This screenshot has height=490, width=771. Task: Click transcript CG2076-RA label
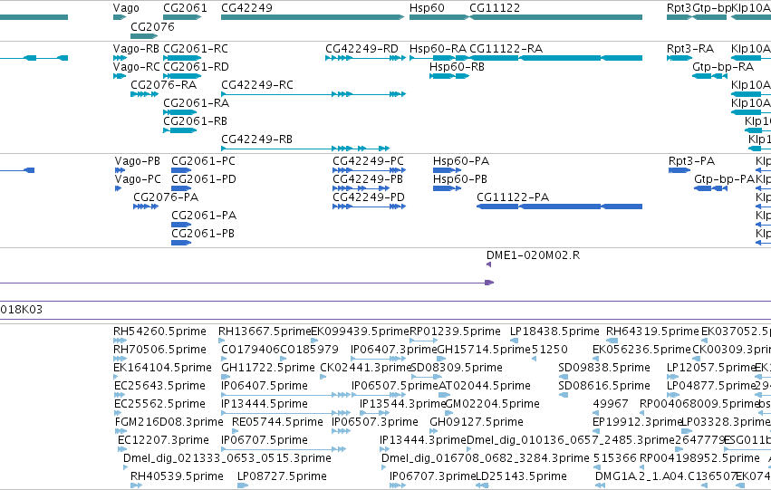(x=164, y=85)
